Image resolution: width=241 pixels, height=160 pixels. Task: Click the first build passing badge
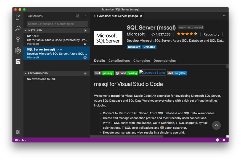click(x=104, y=73)
